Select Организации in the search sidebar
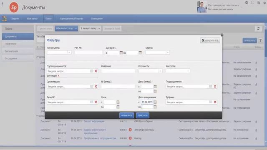The height and width of the screenshot is (150, 267). [x=18, y=51]
